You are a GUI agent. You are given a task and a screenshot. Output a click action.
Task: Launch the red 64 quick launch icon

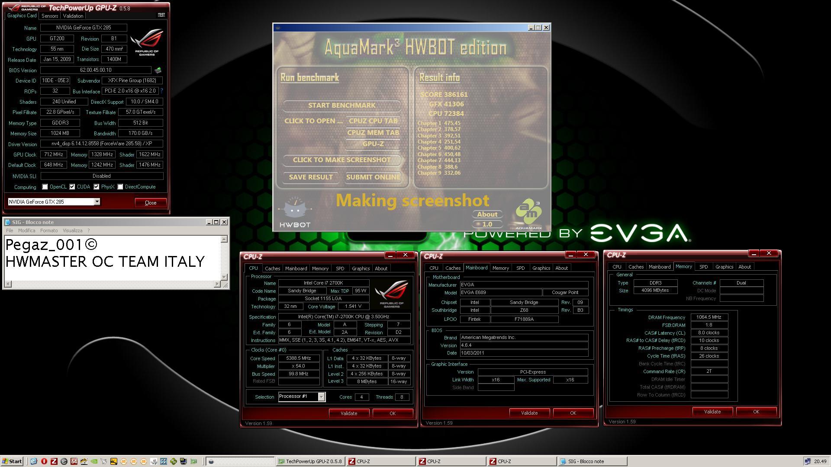(x=74, y=461)
